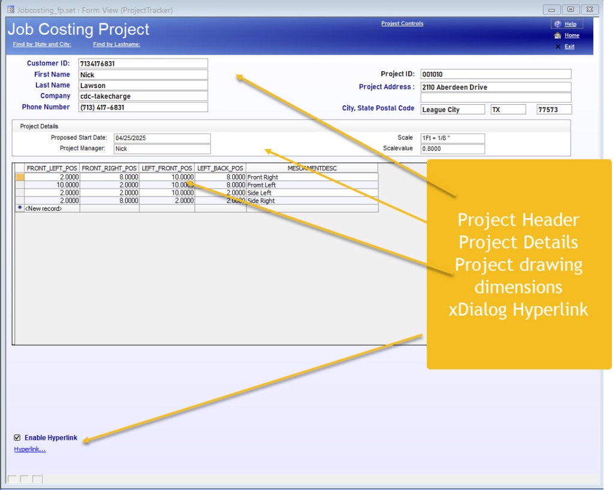Click the new record asterisk marker
Image resolution: width=613 pixels, height=490 pixels.
(x=20, y=208)
